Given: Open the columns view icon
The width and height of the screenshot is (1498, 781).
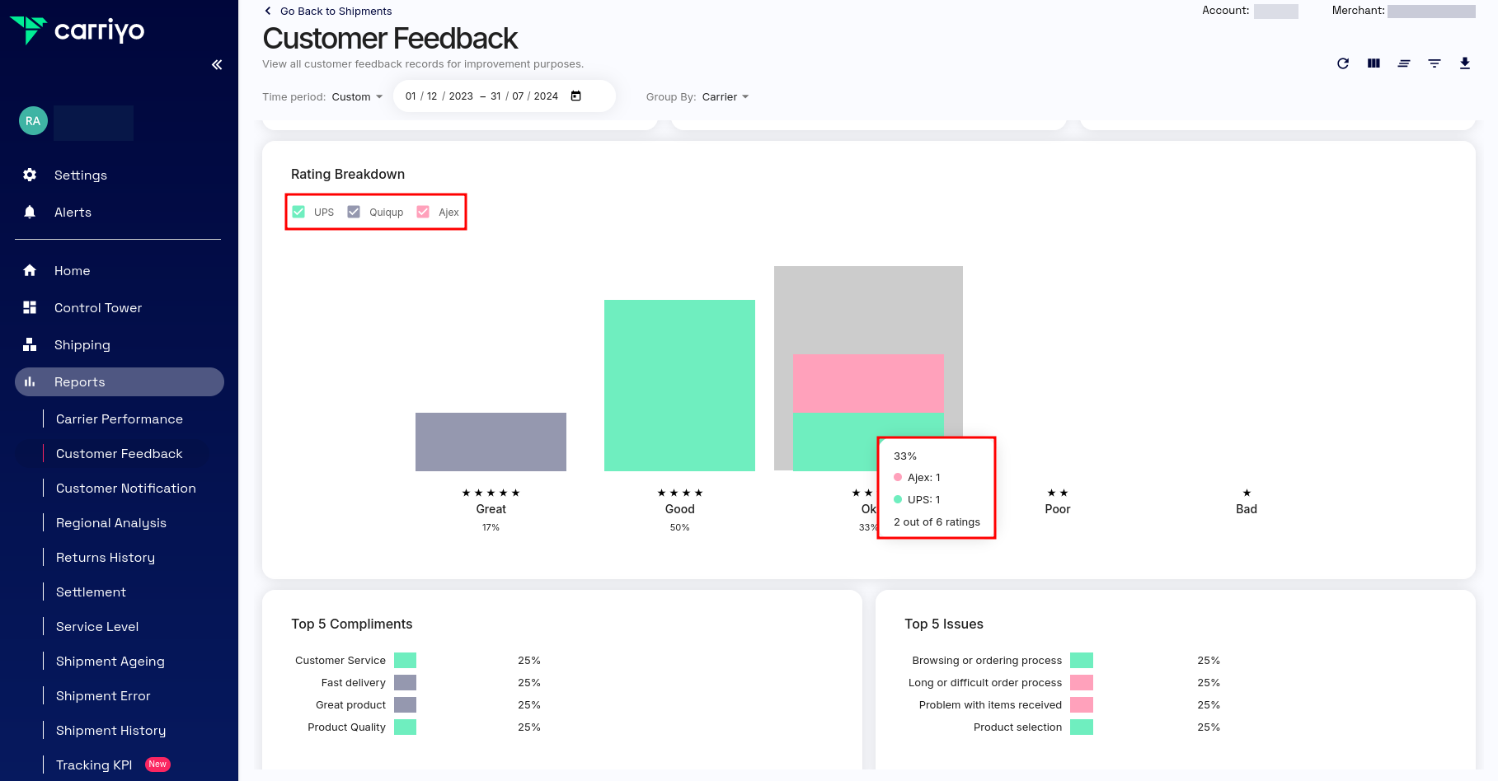Looking at the screenshot, I should click(1374, 63).
